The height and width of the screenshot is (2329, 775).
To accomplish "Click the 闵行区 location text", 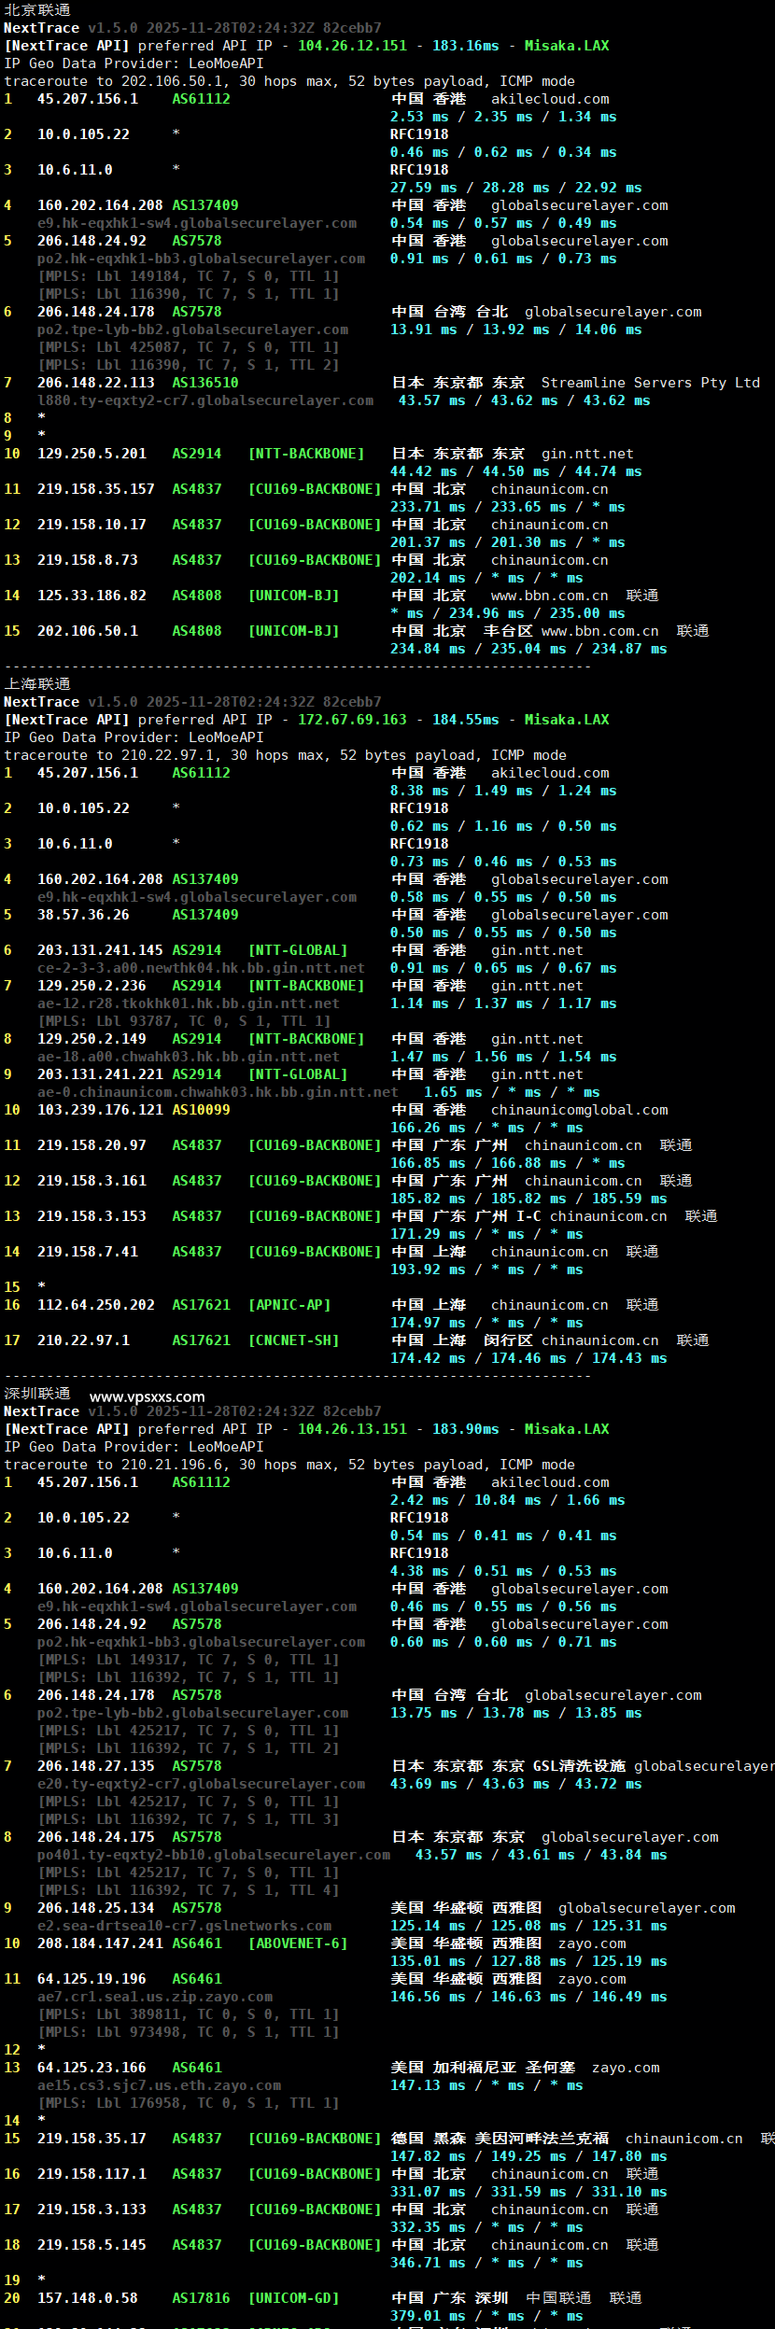I will tap(508, 1340).
